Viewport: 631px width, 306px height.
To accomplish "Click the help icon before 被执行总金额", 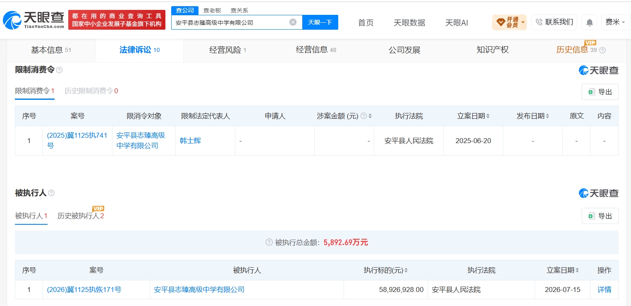I will click(269, 242).
